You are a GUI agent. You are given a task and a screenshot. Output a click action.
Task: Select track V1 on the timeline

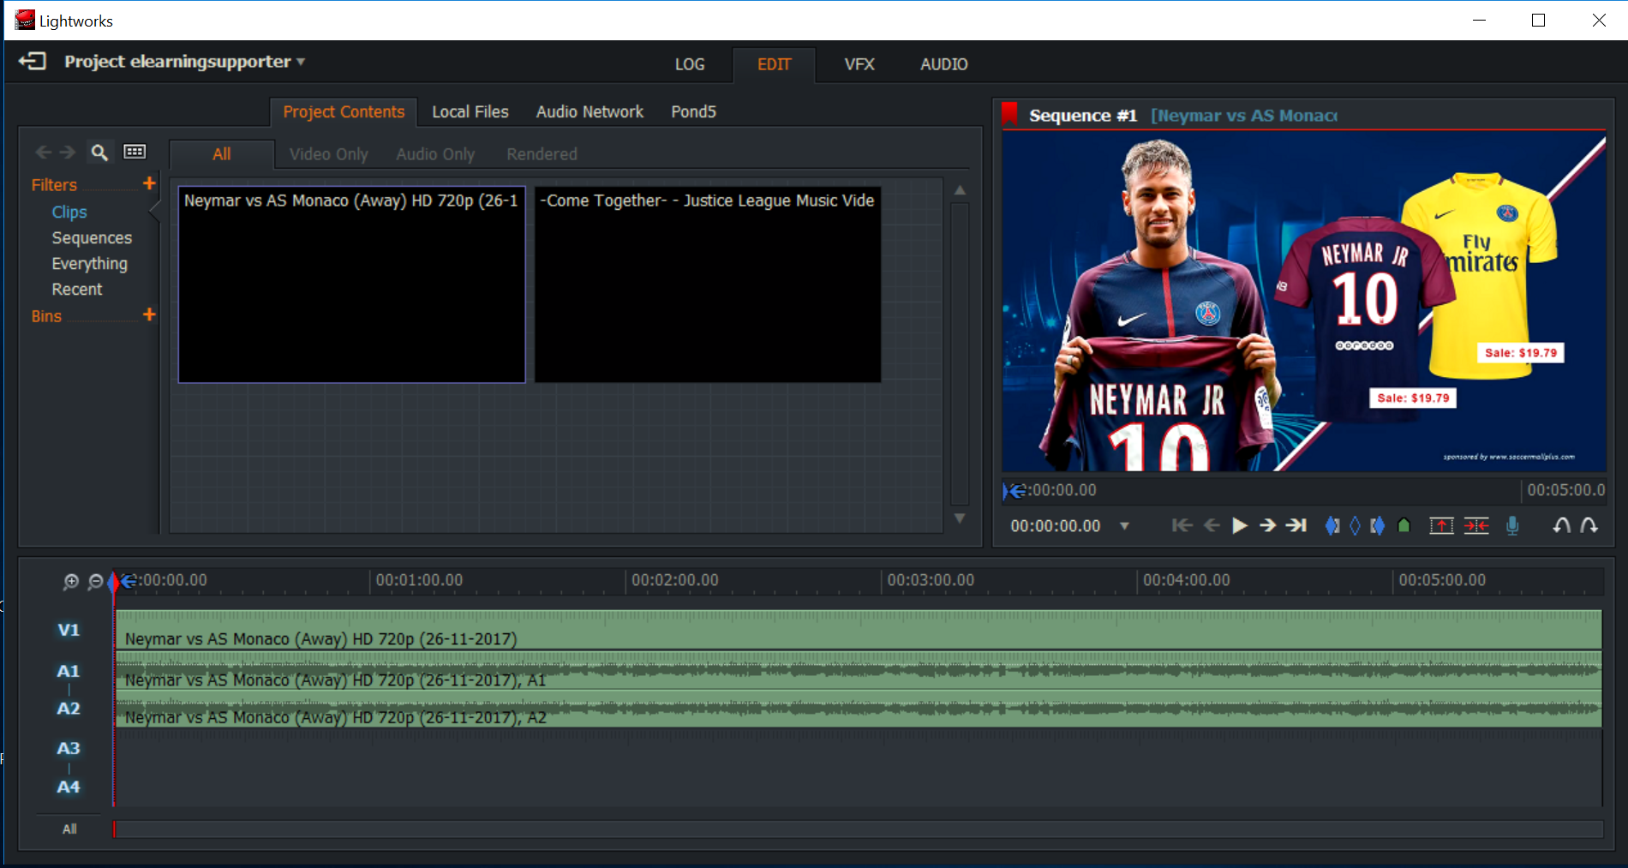coord(68,630)
